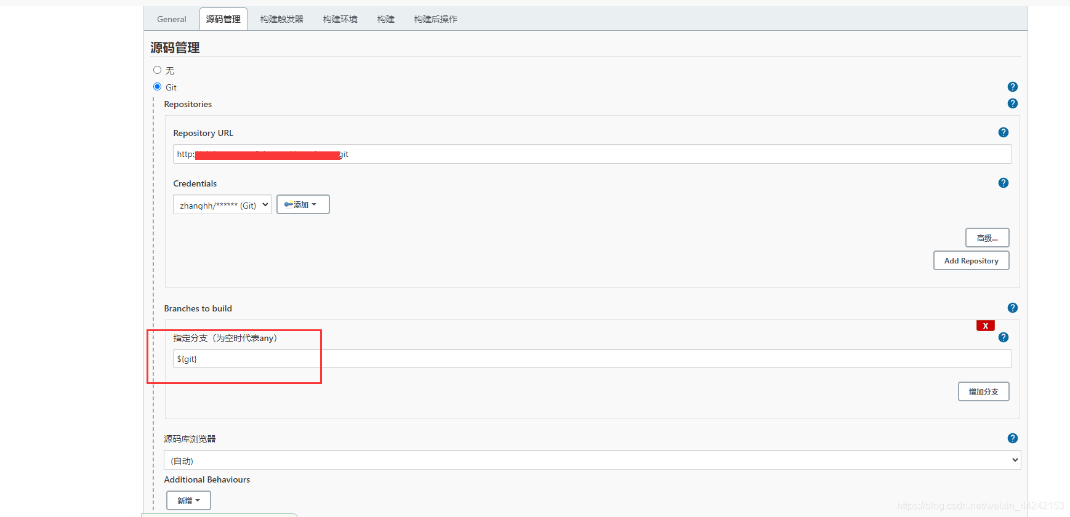Show help for branch specifier field

pos(1003,337)
